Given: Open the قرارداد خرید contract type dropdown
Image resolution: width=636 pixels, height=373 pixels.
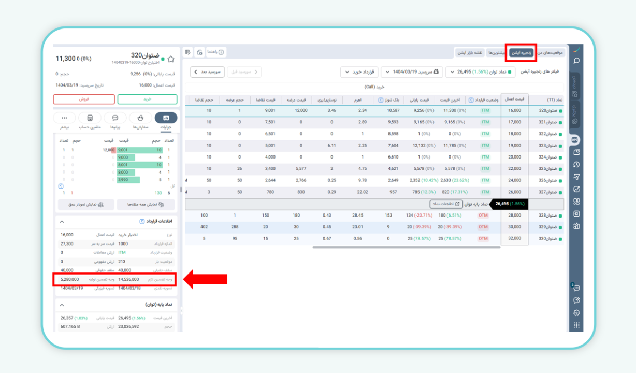Looking at the screenshot, I should pos(359,72).
